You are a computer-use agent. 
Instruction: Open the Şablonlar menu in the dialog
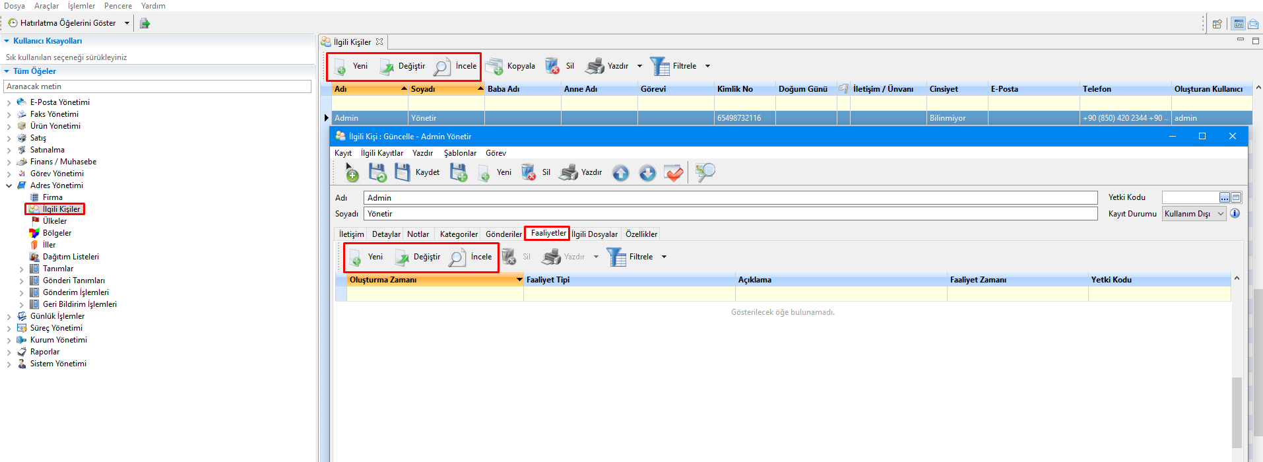(460, 153)
